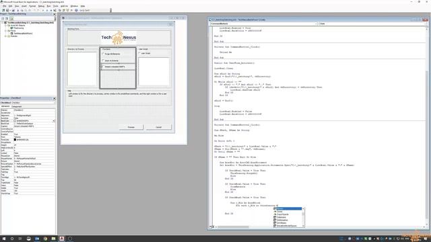
Task: Click the Cancel button on the form
Action: pos(159,127)
